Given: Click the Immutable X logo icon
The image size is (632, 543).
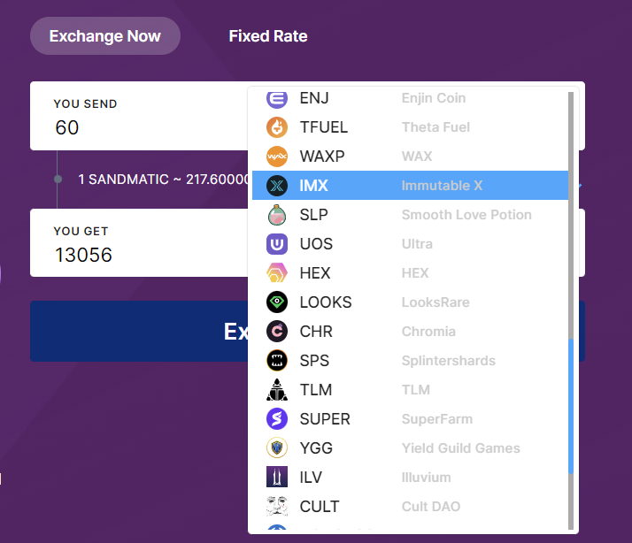Looking at the screenshot, I should click(x=277, y=186).
